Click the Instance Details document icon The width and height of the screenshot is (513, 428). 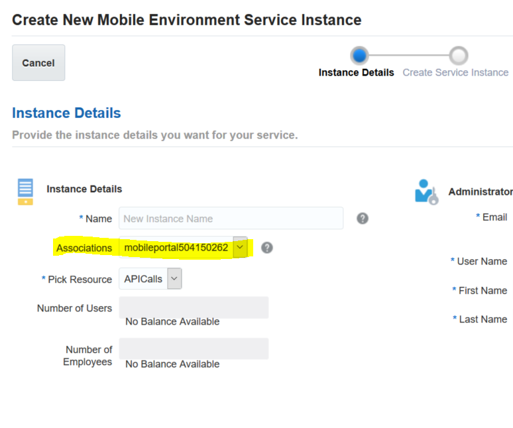point(25,191)
